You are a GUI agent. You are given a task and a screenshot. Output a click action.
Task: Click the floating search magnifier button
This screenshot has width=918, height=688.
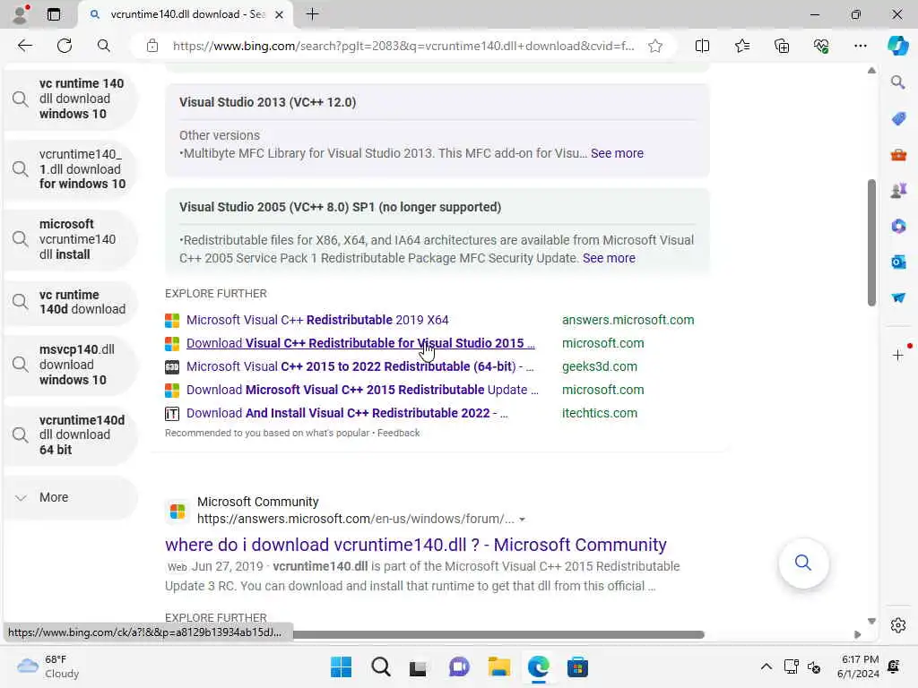803,563
